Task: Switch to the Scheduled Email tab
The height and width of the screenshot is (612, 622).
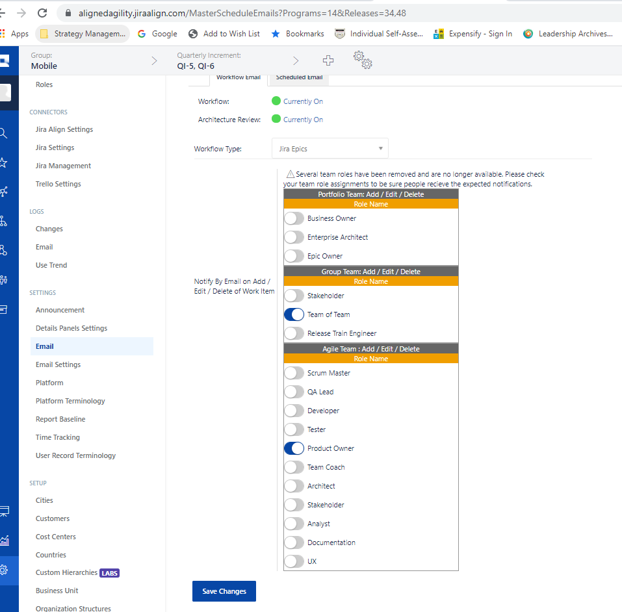Action: [x=299, y=78]
